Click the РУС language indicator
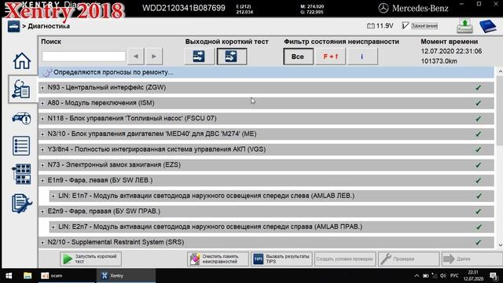Screen dimensions: 503x283 [454, 276]
